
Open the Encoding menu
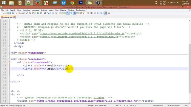26,10
